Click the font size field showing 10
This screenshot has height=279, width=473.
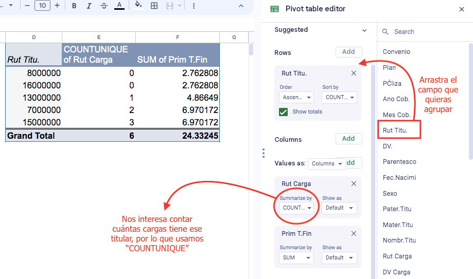[x=43, y=6]
